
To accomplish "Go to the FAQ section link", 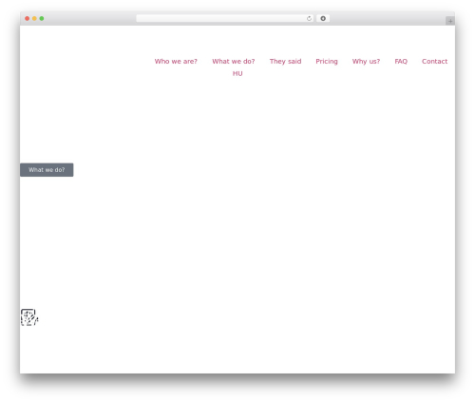I will [401, 62].
